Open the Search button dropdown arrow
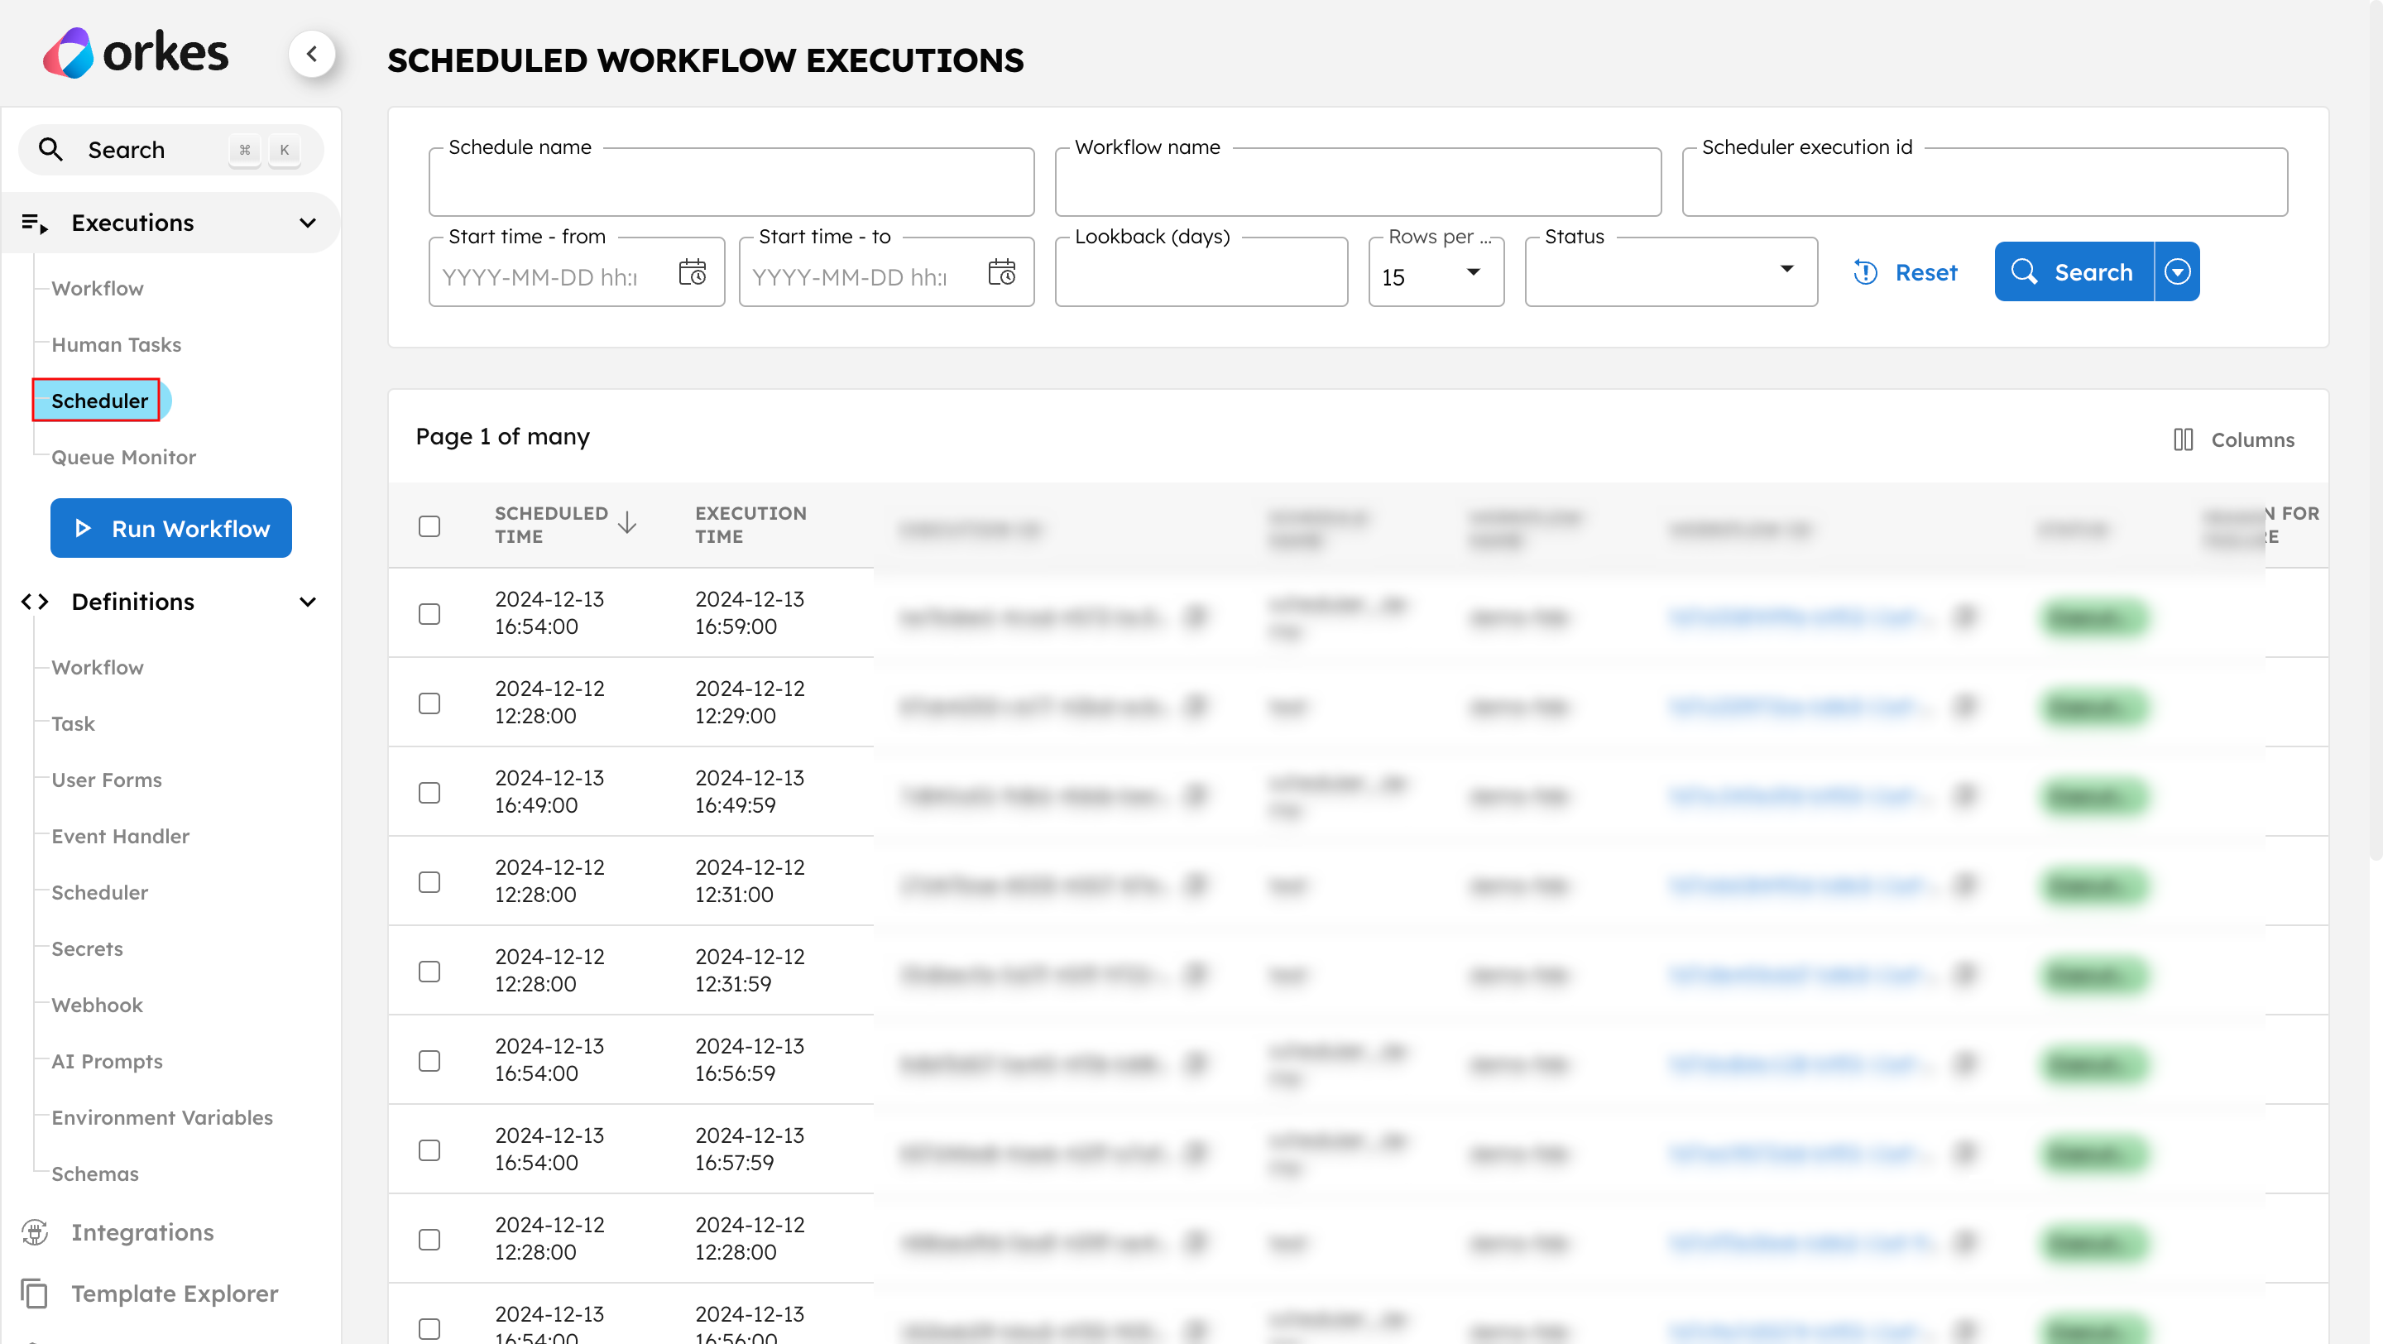The image size is (2383, 1344). [2178, 272]
